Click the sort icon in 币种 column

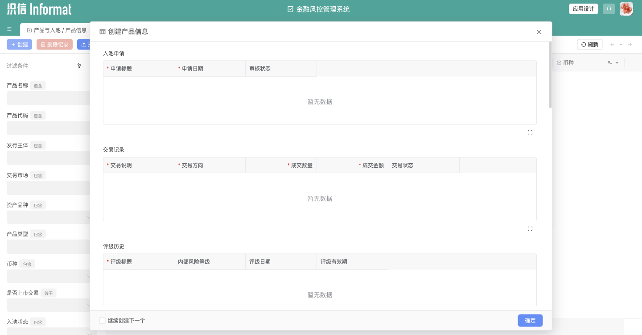[x=609, y=63]
